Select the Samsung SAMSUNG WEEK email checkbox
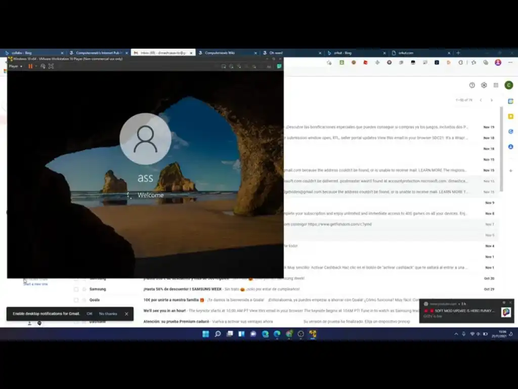The width and height of the screenshot is (518, 389). [x=76, y=289]
